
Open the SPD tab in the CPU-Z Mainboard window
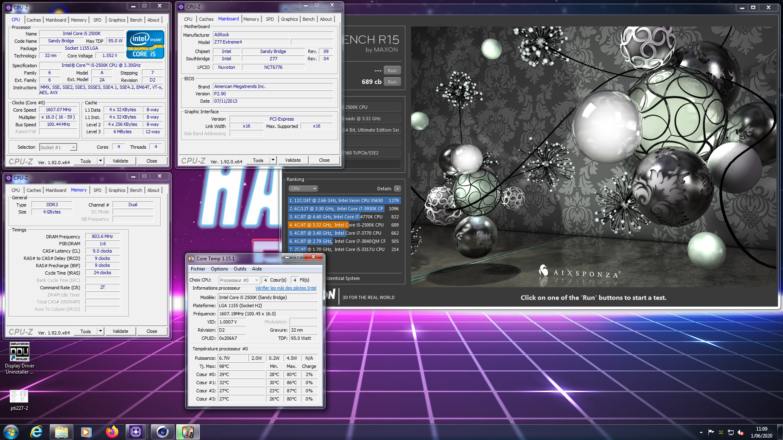tap(270, 19)
